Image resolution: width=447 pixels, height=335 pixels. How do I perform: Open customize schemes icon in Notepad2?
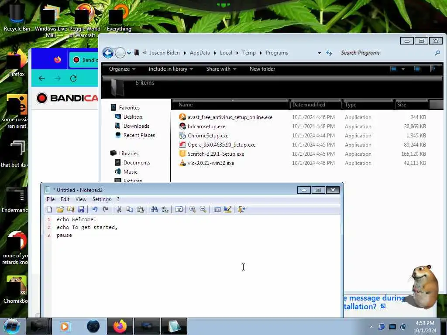tap(227, 209)
